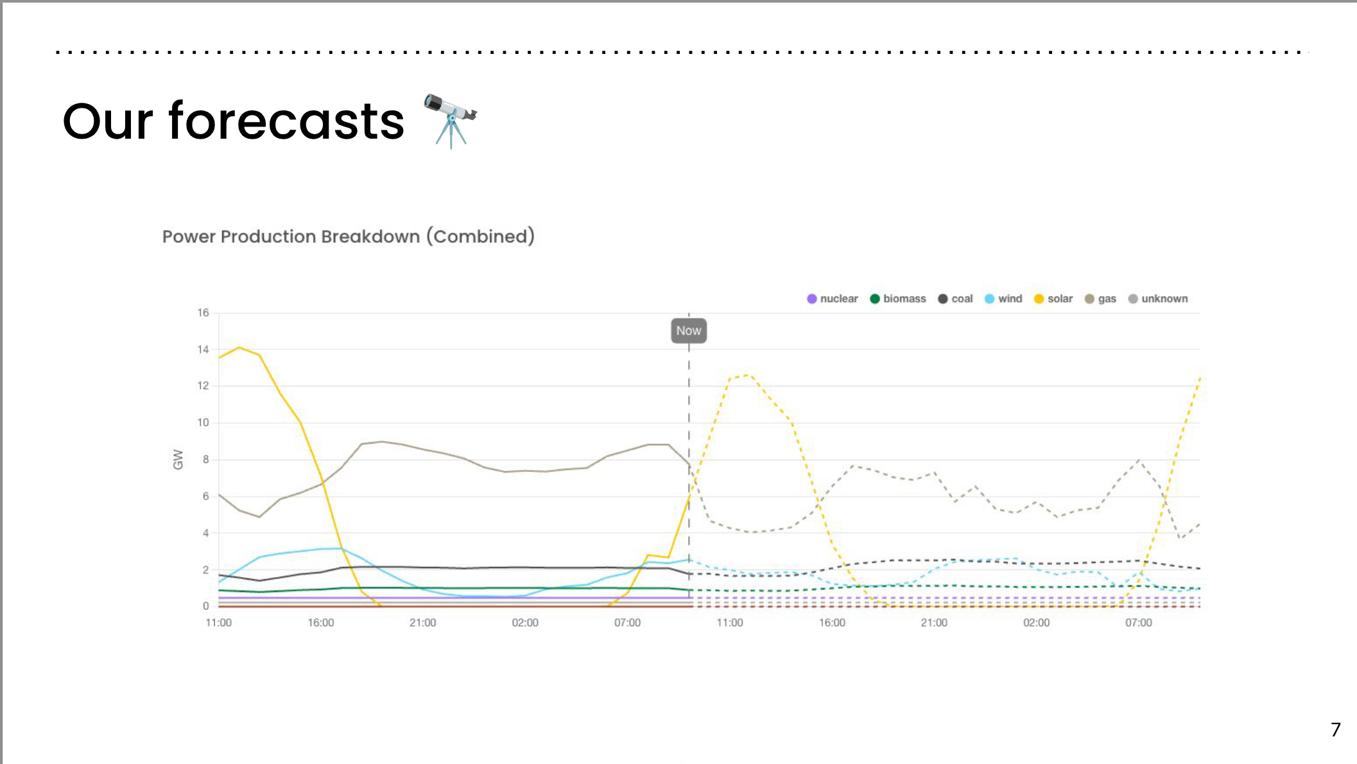Select the GW y-axis unit label
The height and width of the screenshot is (764, 1357).
[x=178, y=460]
